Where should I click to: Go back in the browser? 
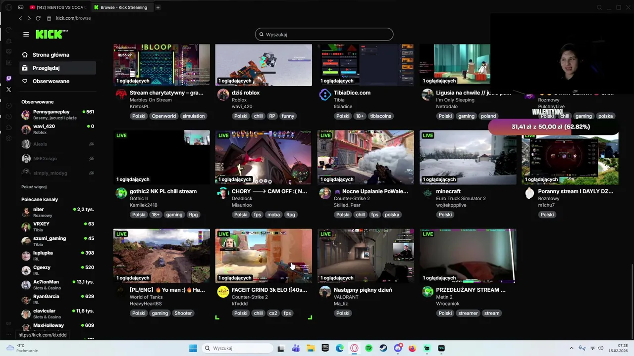pos(20,18)
